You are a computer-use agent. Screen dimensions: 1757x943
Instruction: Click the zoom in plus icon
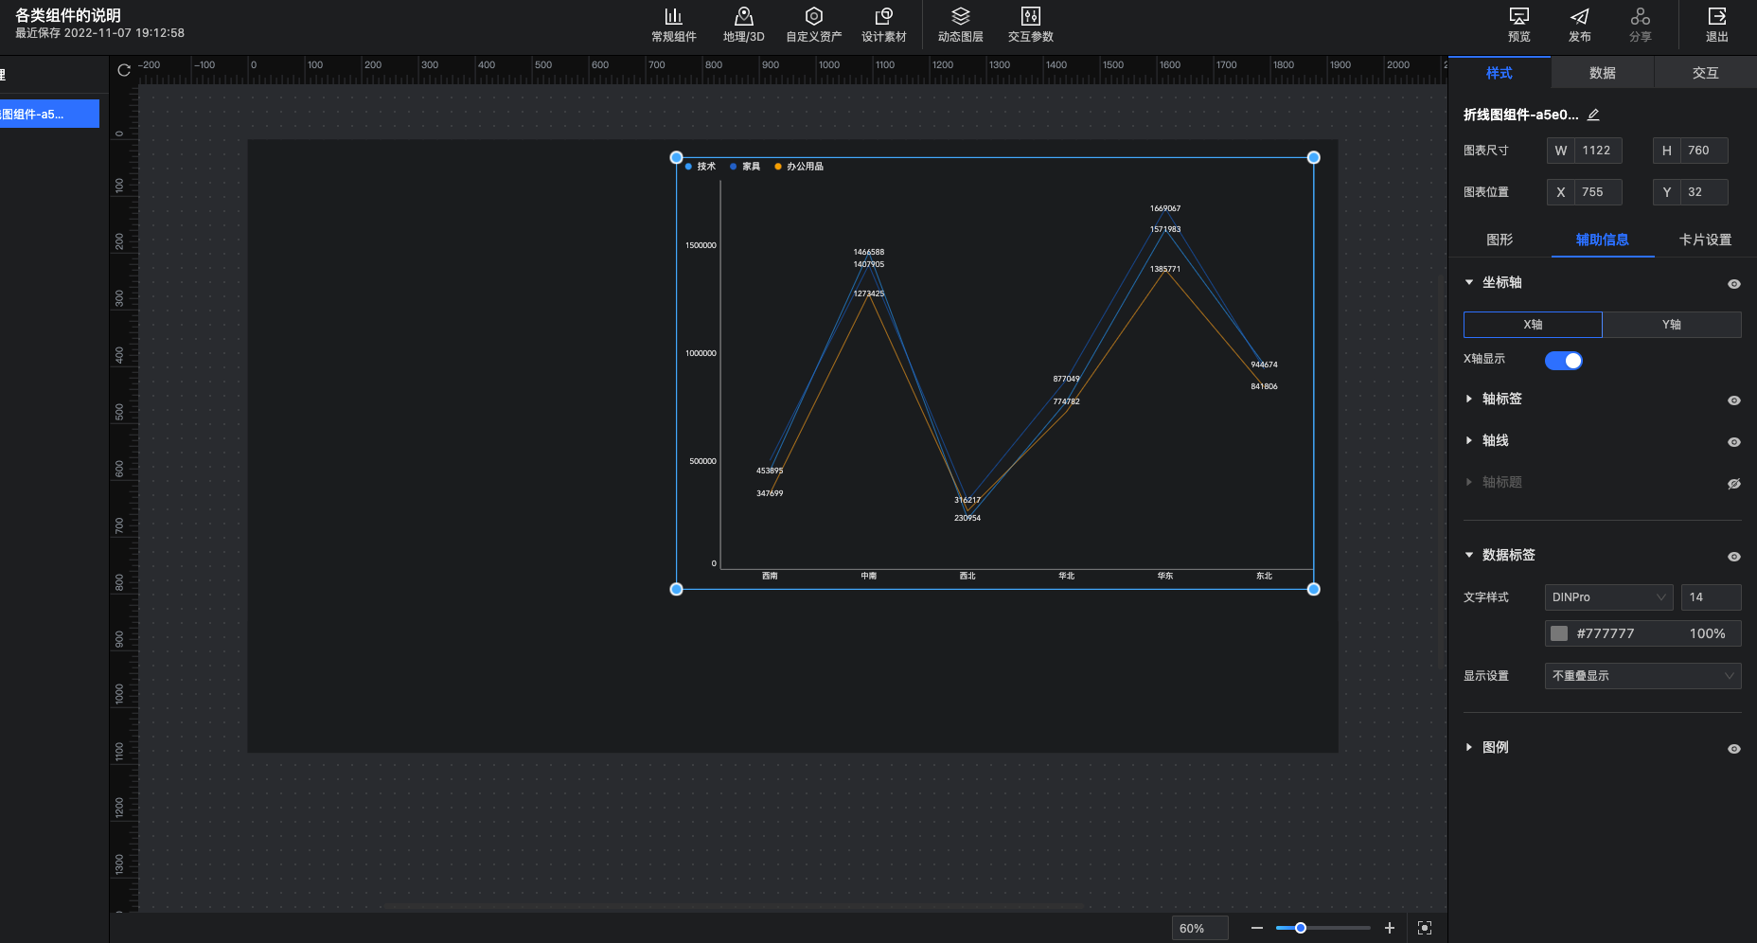1389,928
